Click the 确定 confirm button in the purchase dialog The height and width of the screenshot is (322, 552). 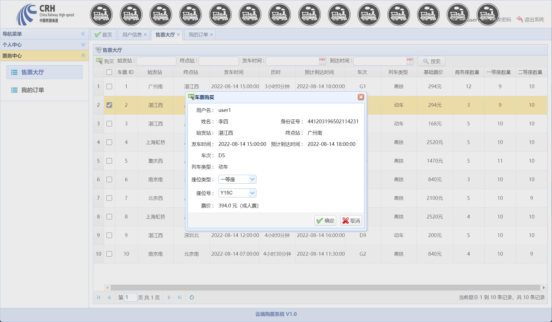point(325,220)
